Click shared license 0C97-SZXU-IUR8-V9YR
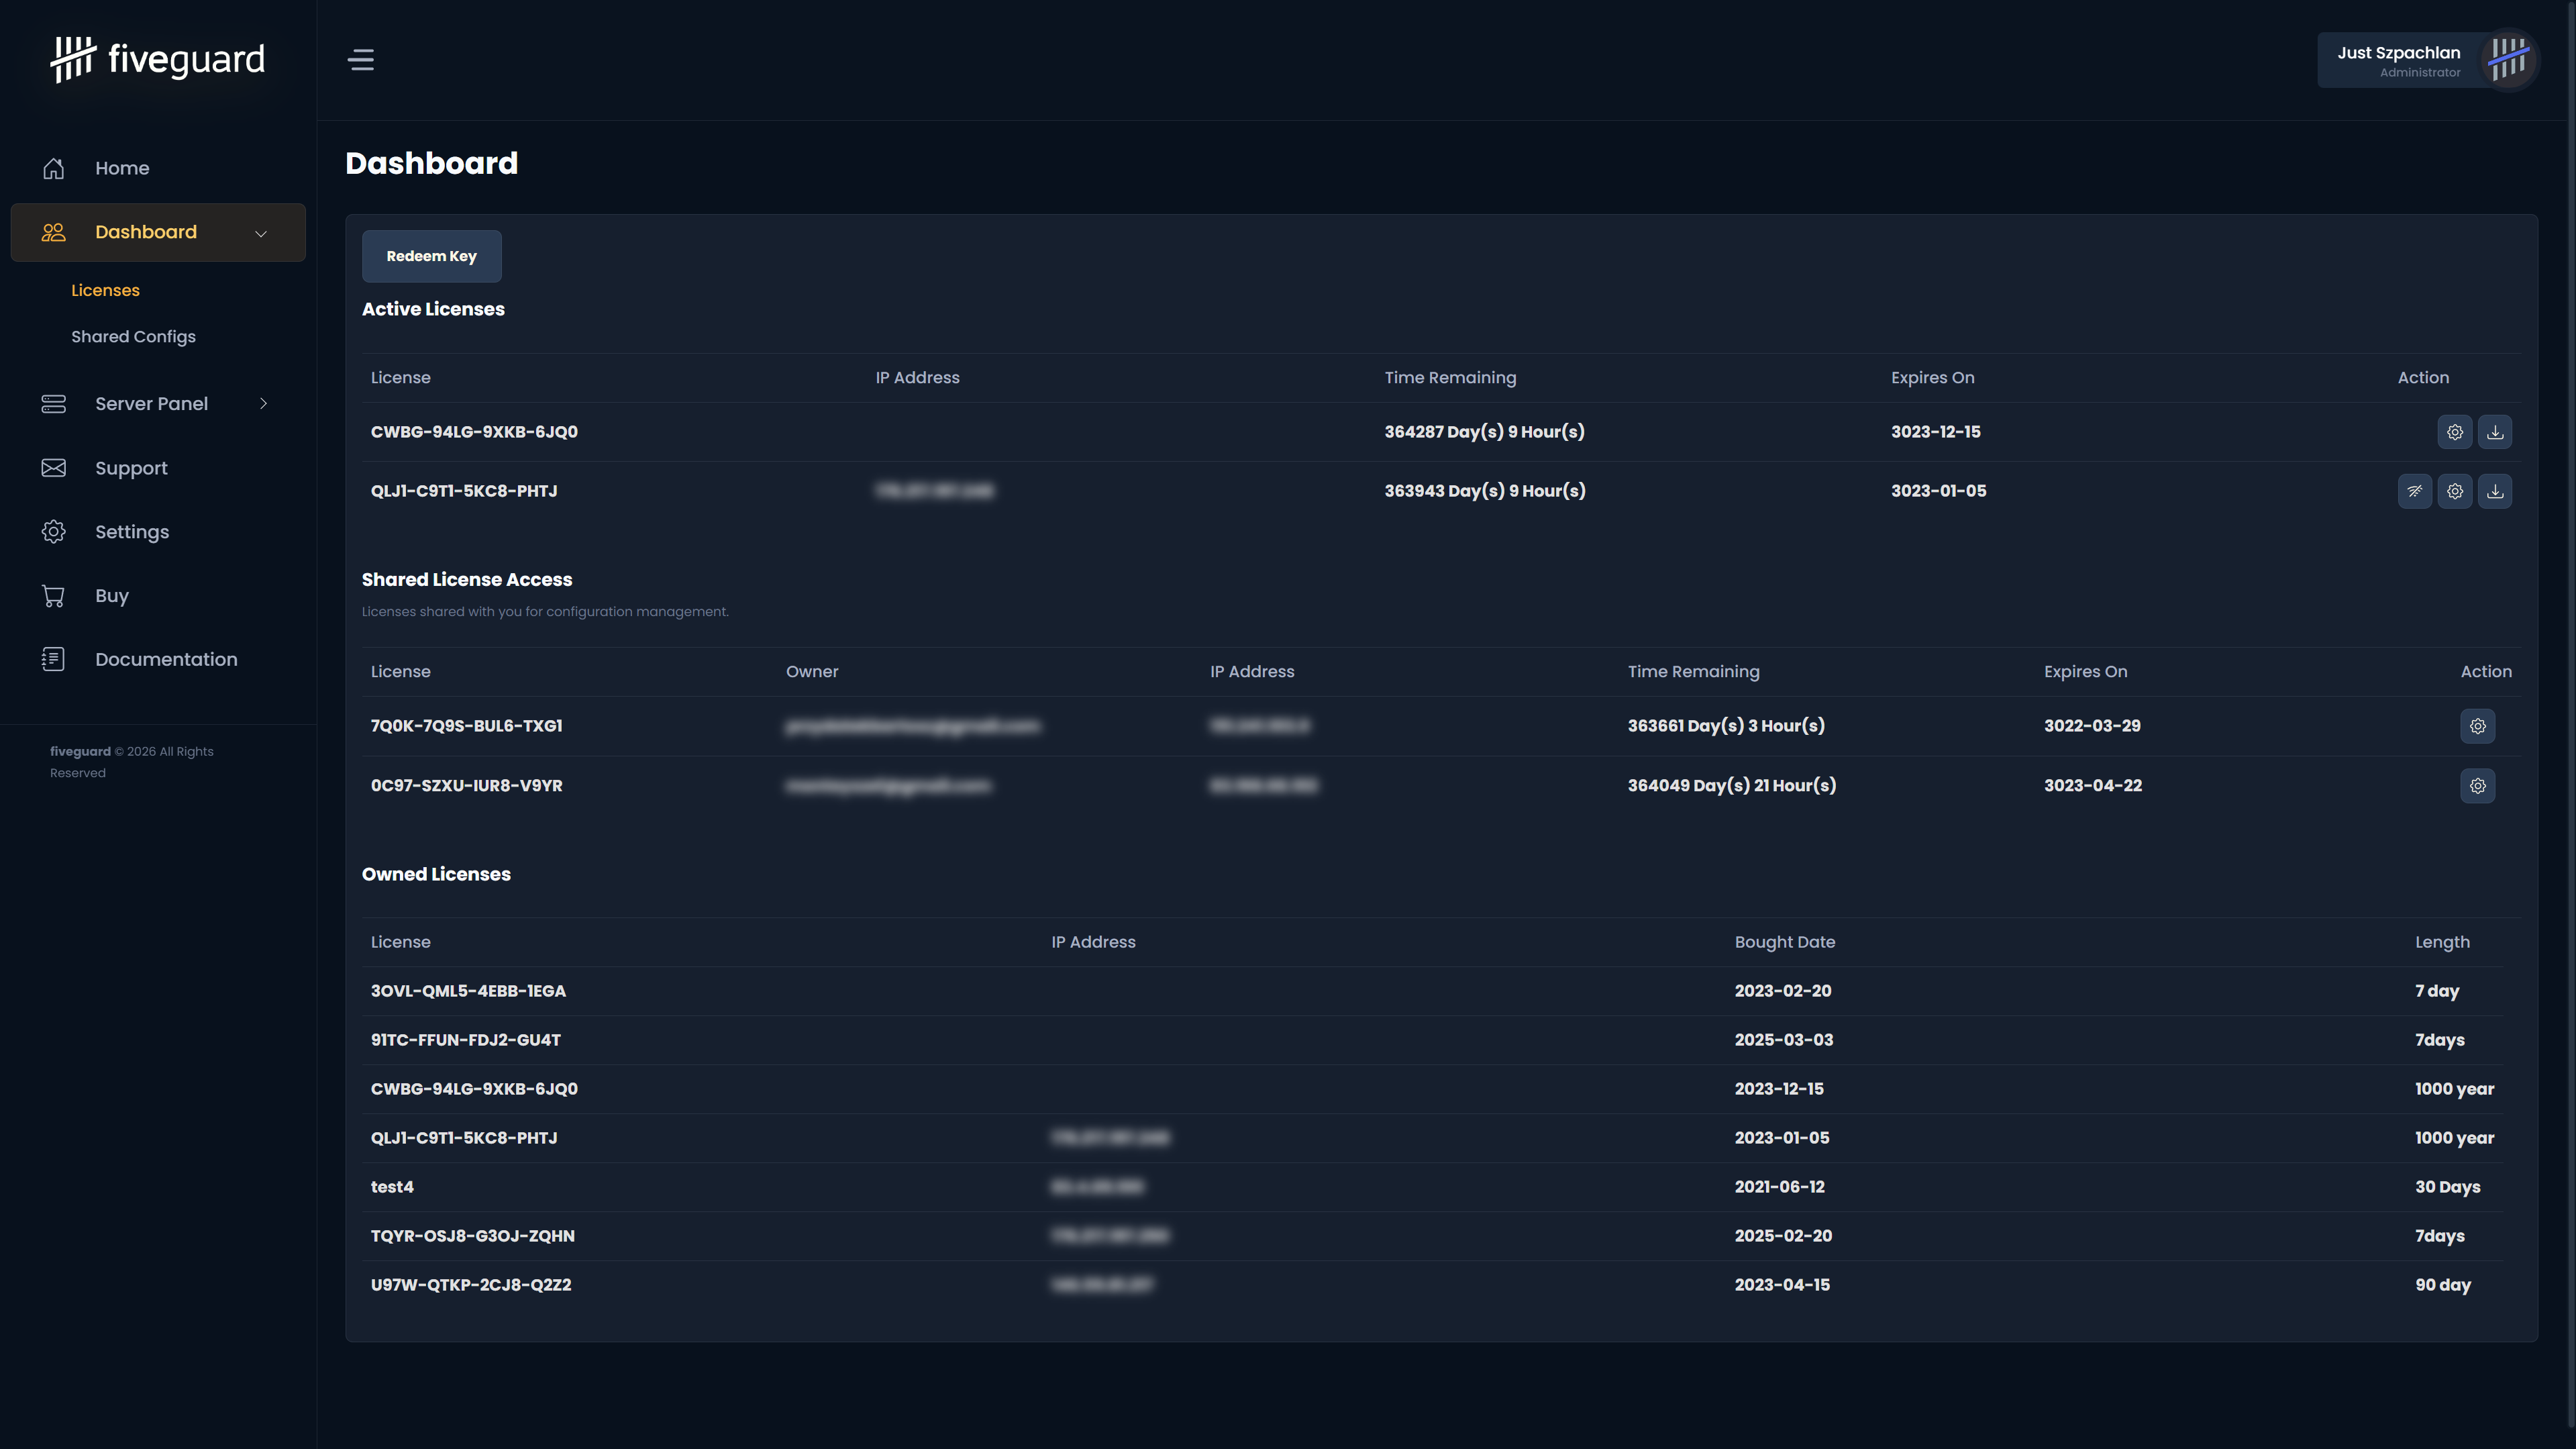 (466, 786)
